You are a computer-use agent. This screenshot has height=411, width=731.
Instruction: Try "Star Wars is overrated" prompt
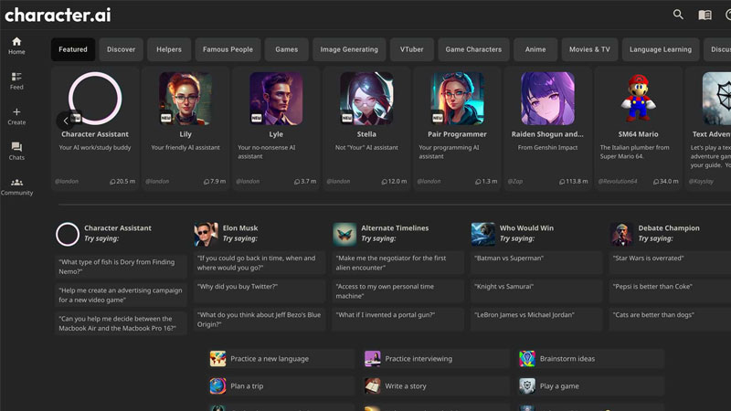[670, 263]
